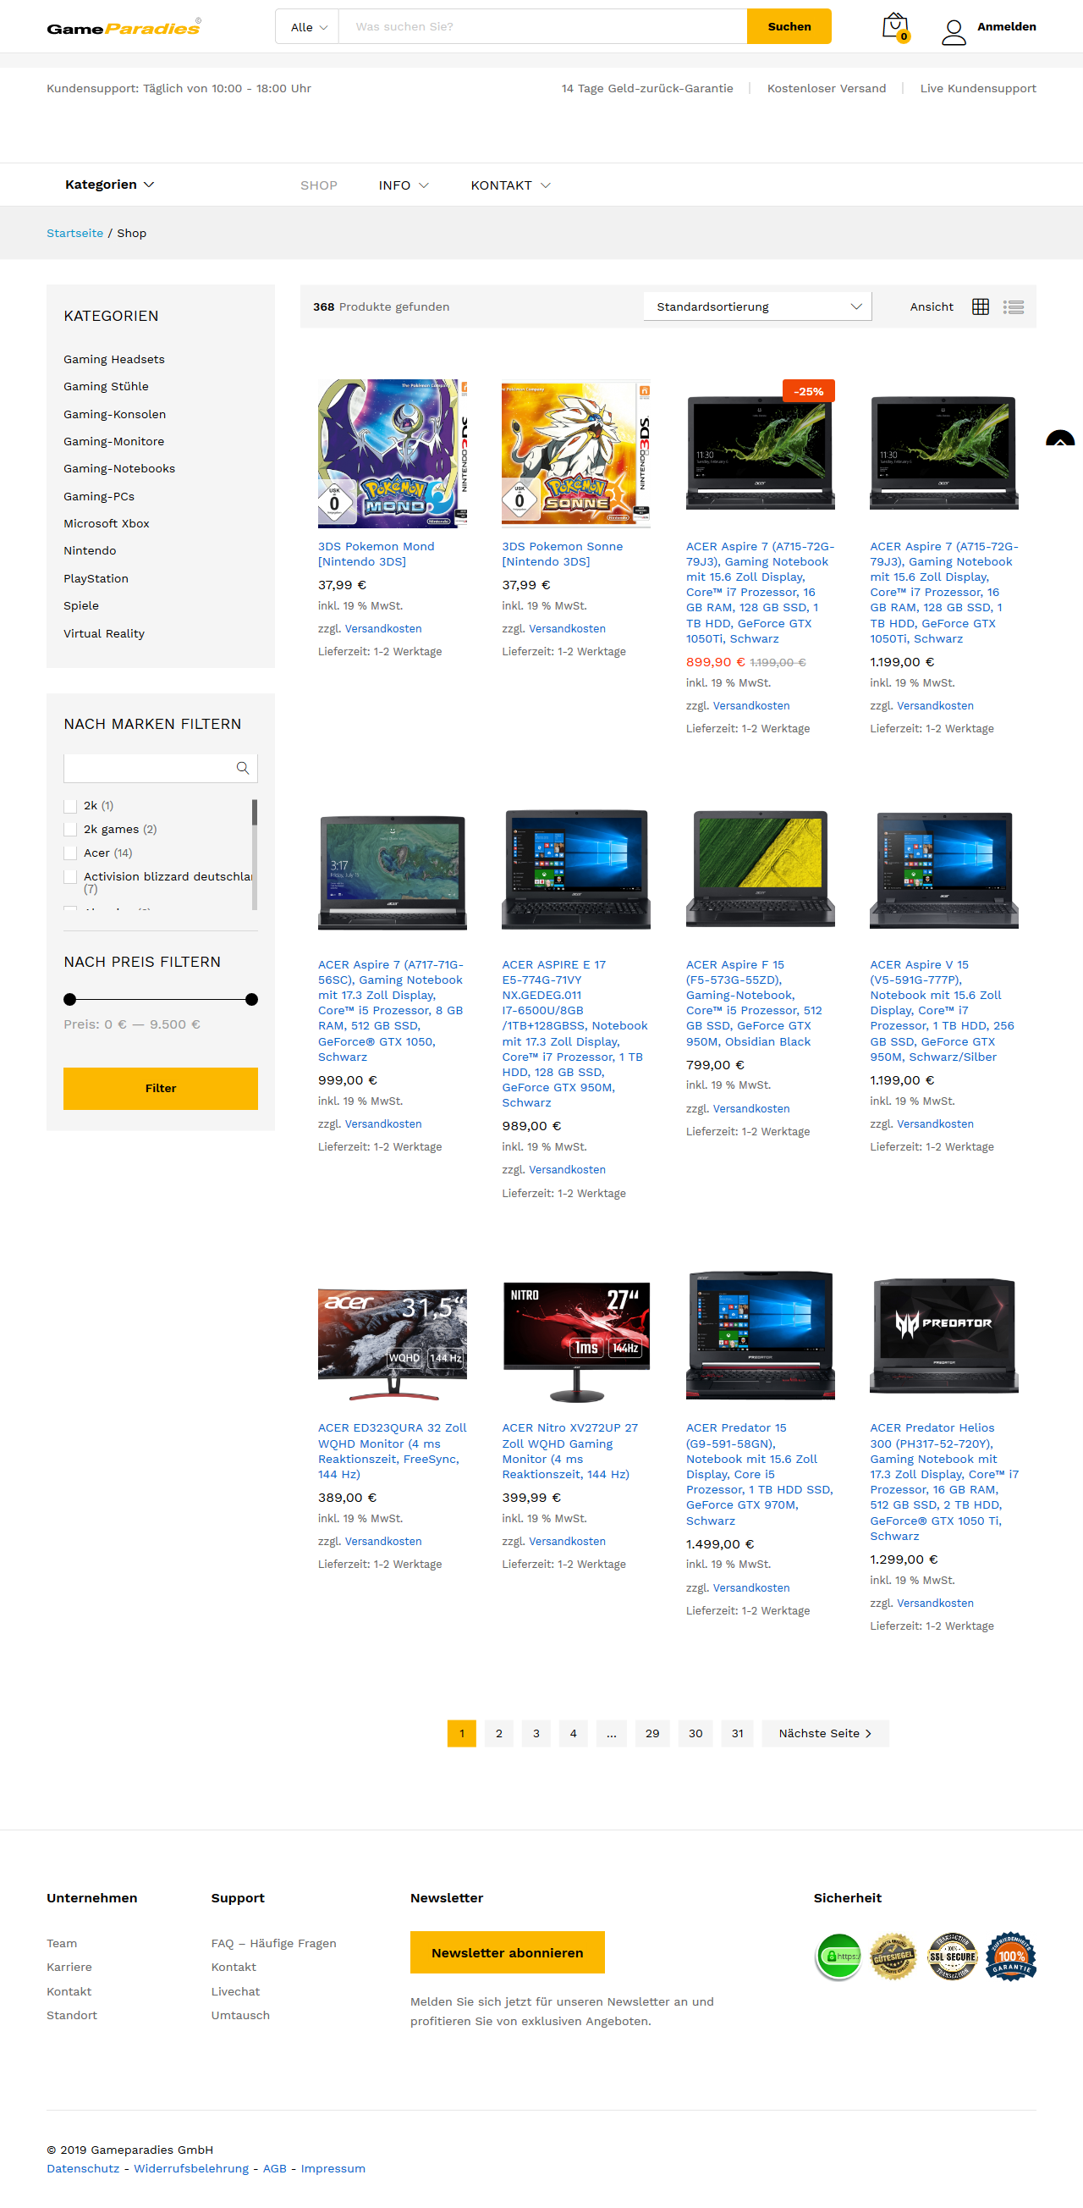Click Versandkosten link under Pokemon Mond
The height and width of the screenshot is (2208, 1083).
coord(383,629)
